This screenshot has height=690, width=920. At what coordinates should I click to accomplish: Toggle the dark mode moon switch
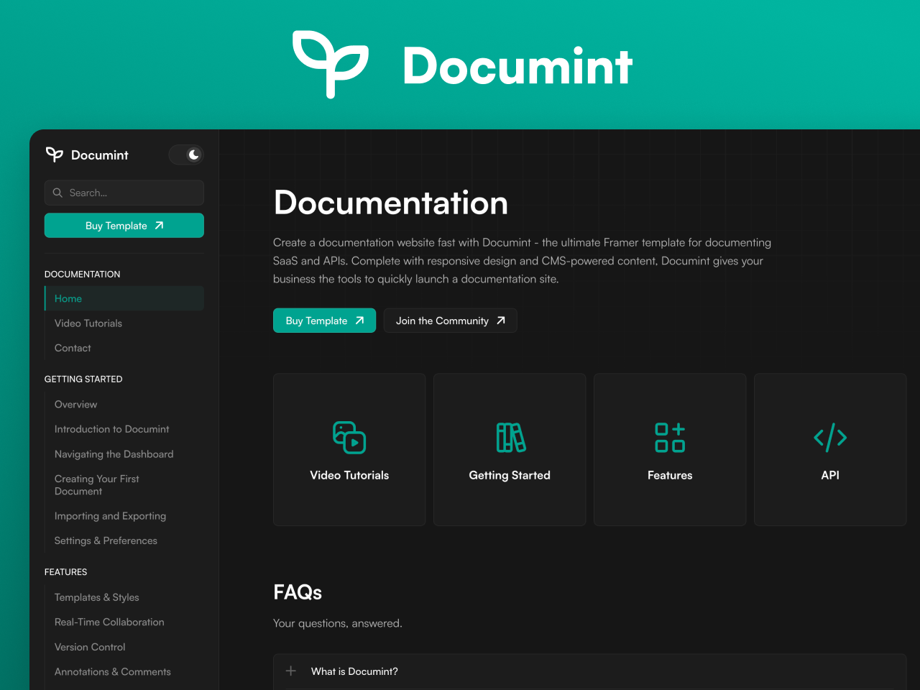(187, 155)
